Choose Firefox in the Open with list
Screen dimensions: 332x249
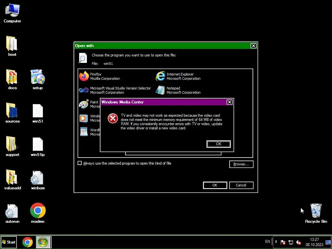point(99,76)
